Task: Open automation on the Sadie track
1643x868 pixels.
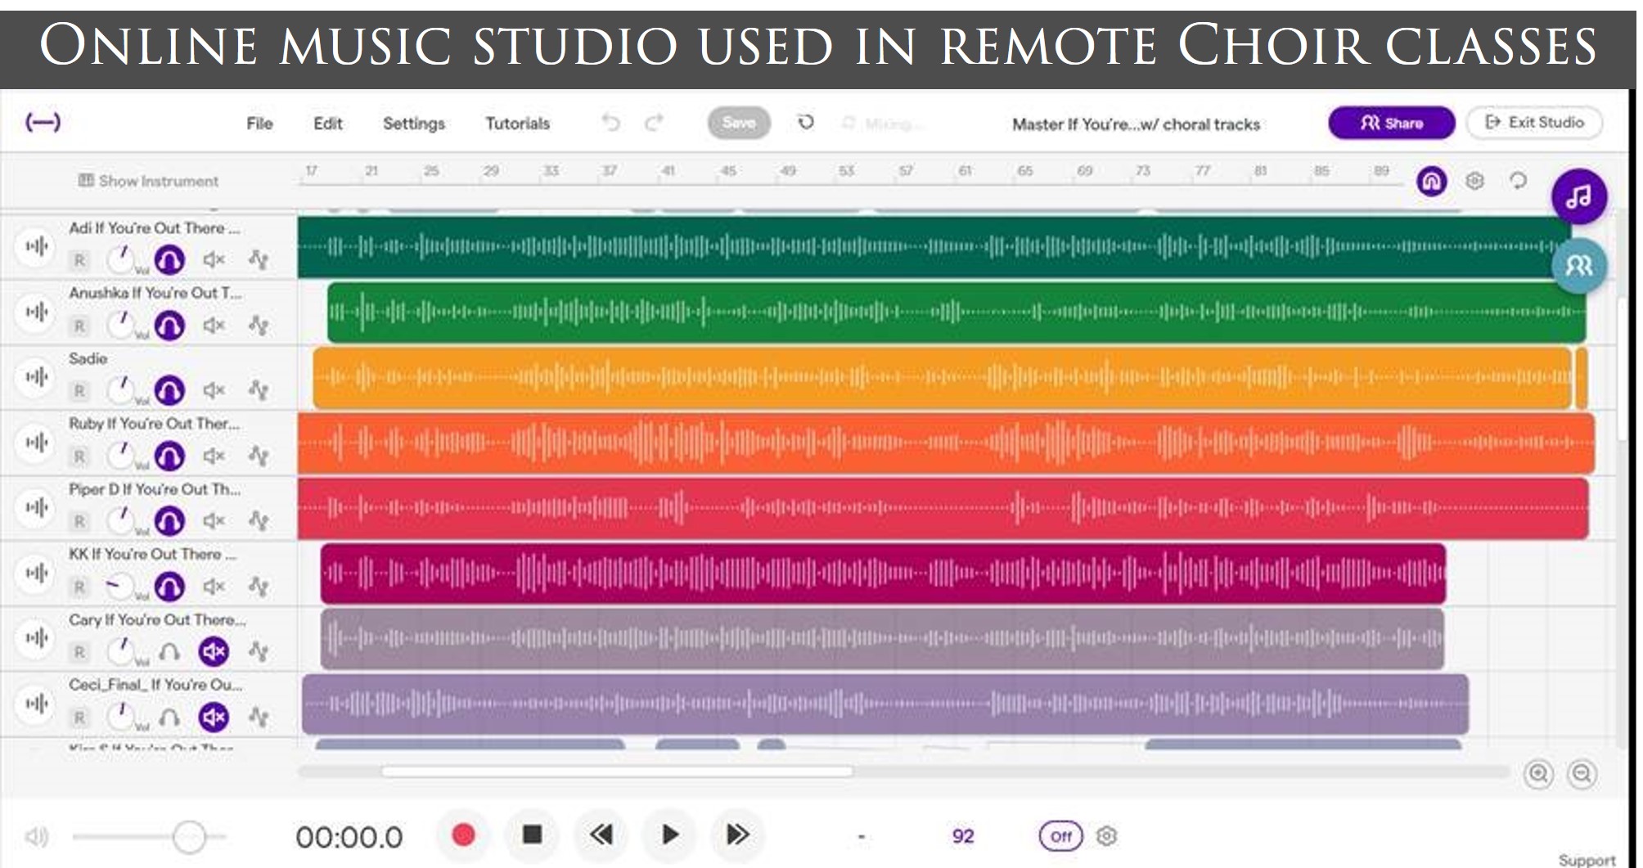Action: pyautogui.click(x=259, y=391)
